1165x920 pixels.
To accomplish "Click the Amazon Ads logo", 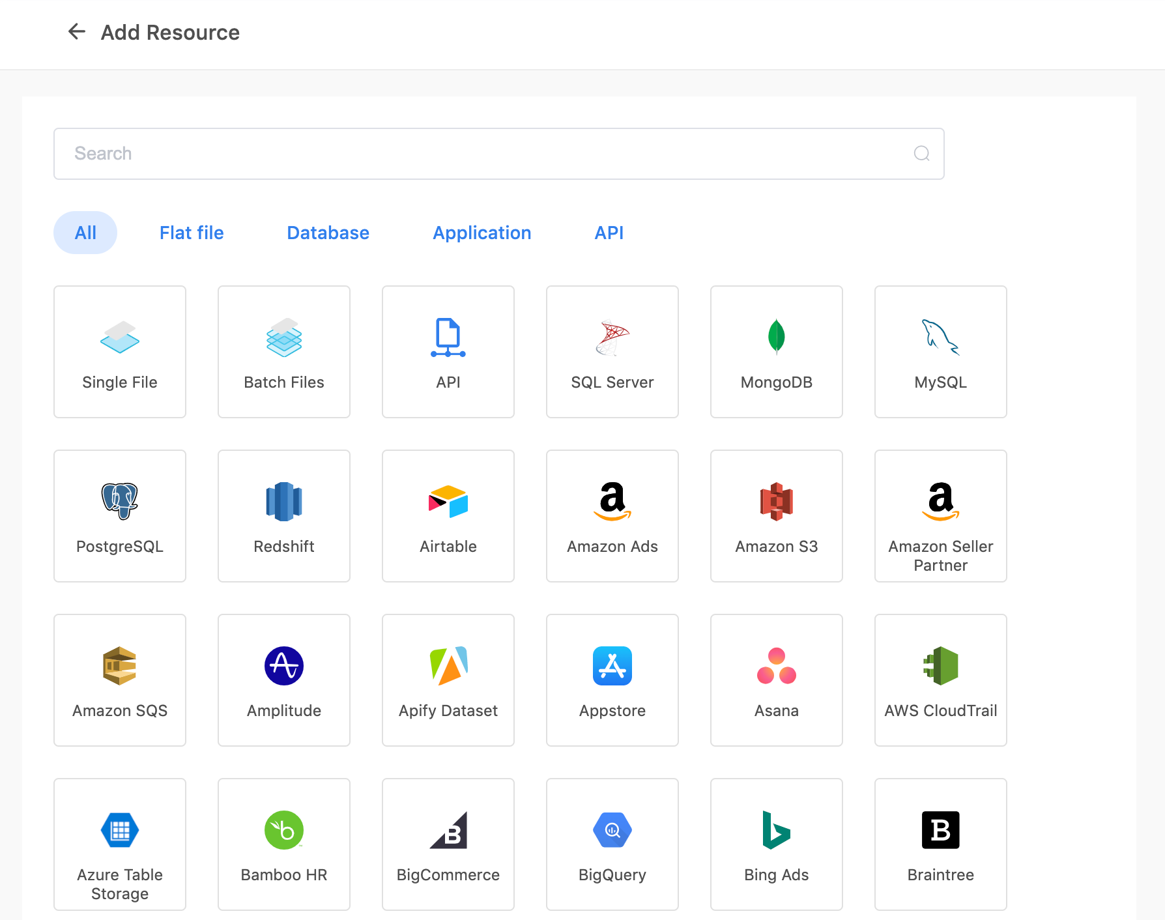I will [x=612, y=501].
